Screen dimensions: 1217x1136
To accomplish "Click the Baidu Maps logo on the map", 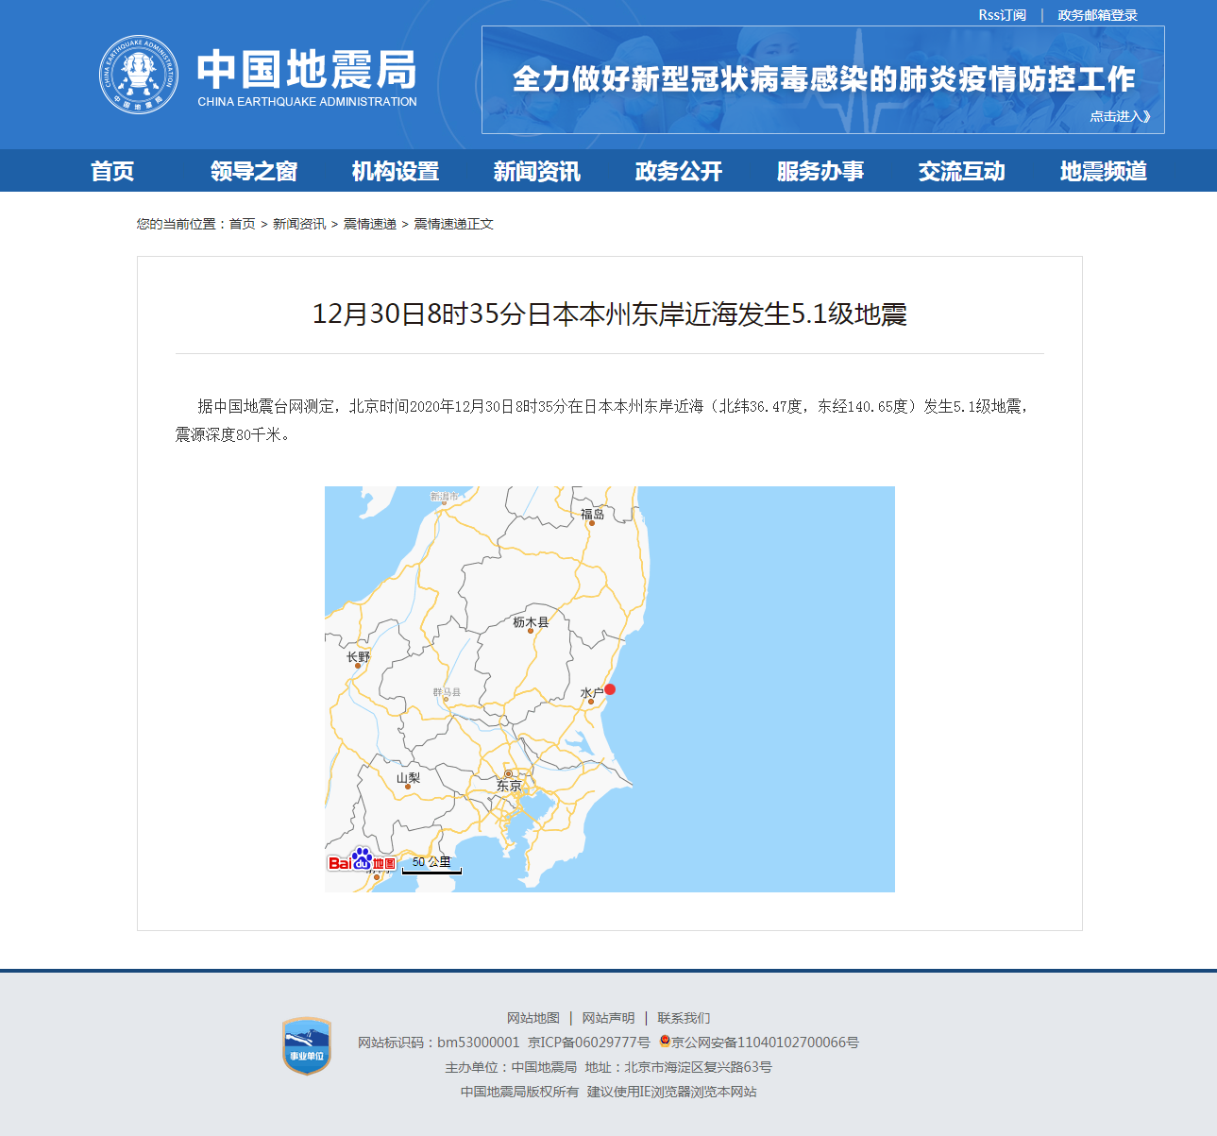I will pos(362,862).
